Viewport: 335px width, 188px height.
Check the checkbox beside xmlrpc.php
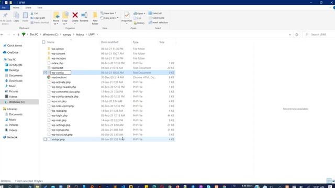(45, 139)
